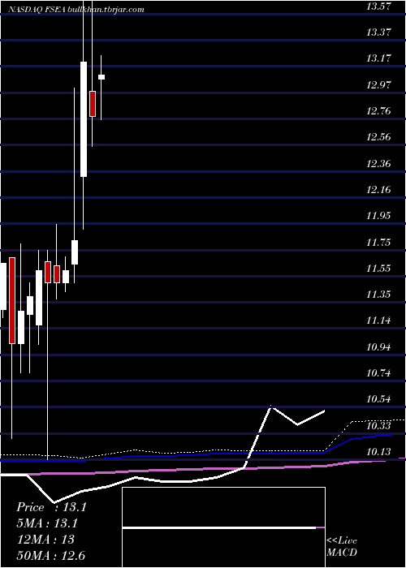Click the 10.54 price axis label
Viewport: 406px width, 568px height.
(x=378, y=399)
